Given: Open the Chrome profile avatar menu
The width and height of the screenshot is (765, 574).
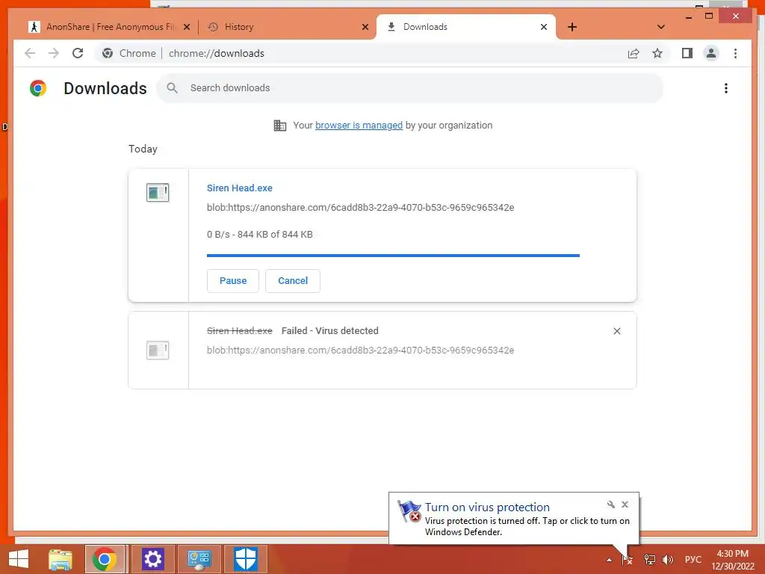Looking at the screenshot, I should tap(711, 53).
